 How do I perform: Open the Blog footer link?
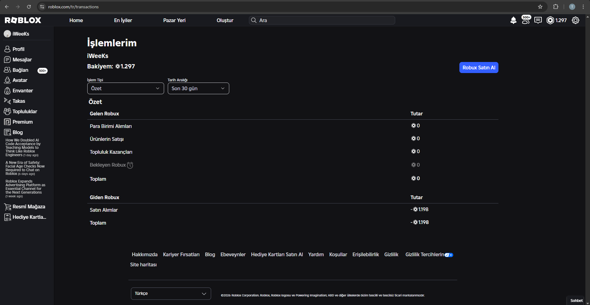click(210, 255)
